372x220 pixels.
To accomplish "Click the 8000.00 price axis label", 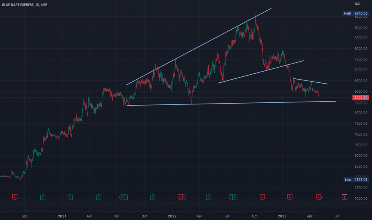I will [361, 48].
